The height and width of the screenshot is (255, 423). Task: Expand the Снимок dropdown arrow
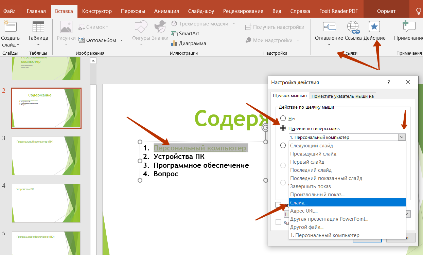(107, 27)
